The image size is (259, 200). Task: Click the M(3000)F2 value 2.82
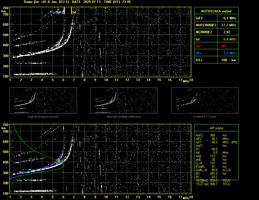[x=227, y=32]
